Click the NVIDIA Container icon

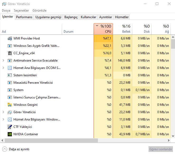tap(10, 134)
